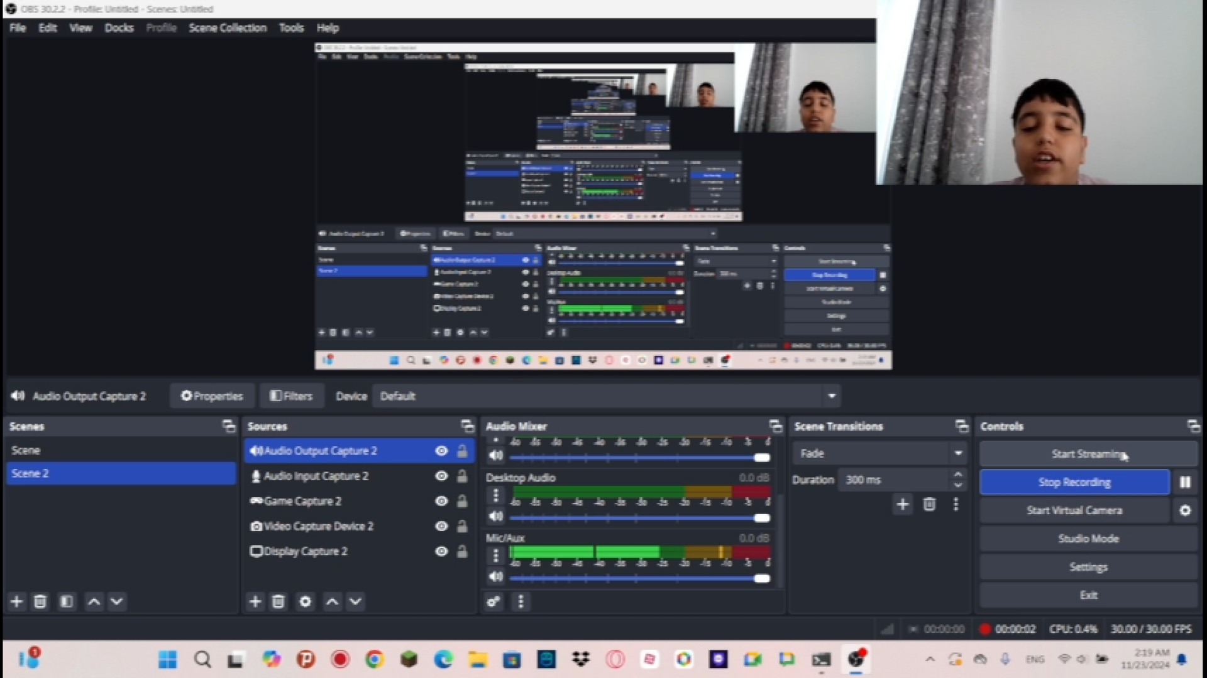1207x678 pixels.
Task: Open Settings from Controls panel
Action: 1089,567
